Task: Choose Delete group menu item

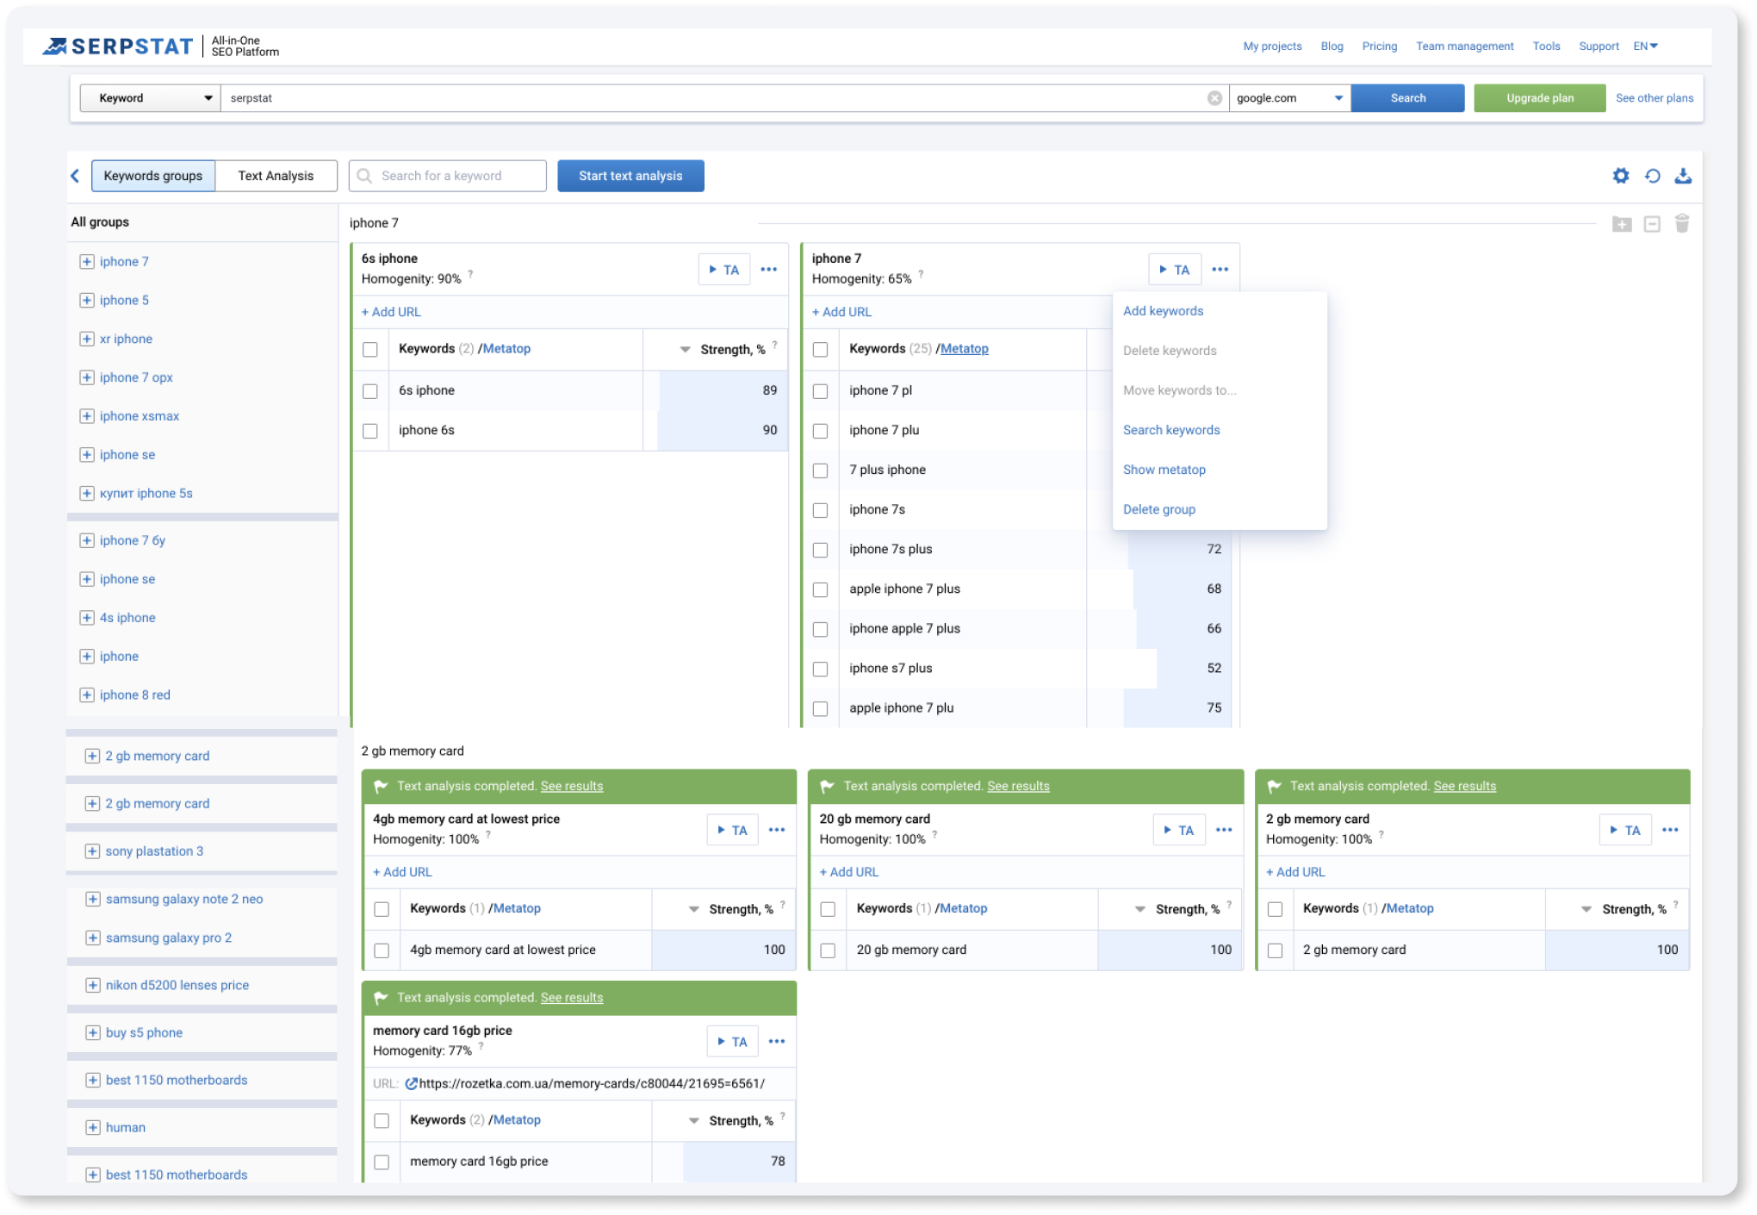Action: pyautogui.click(x=1159, y=509)
